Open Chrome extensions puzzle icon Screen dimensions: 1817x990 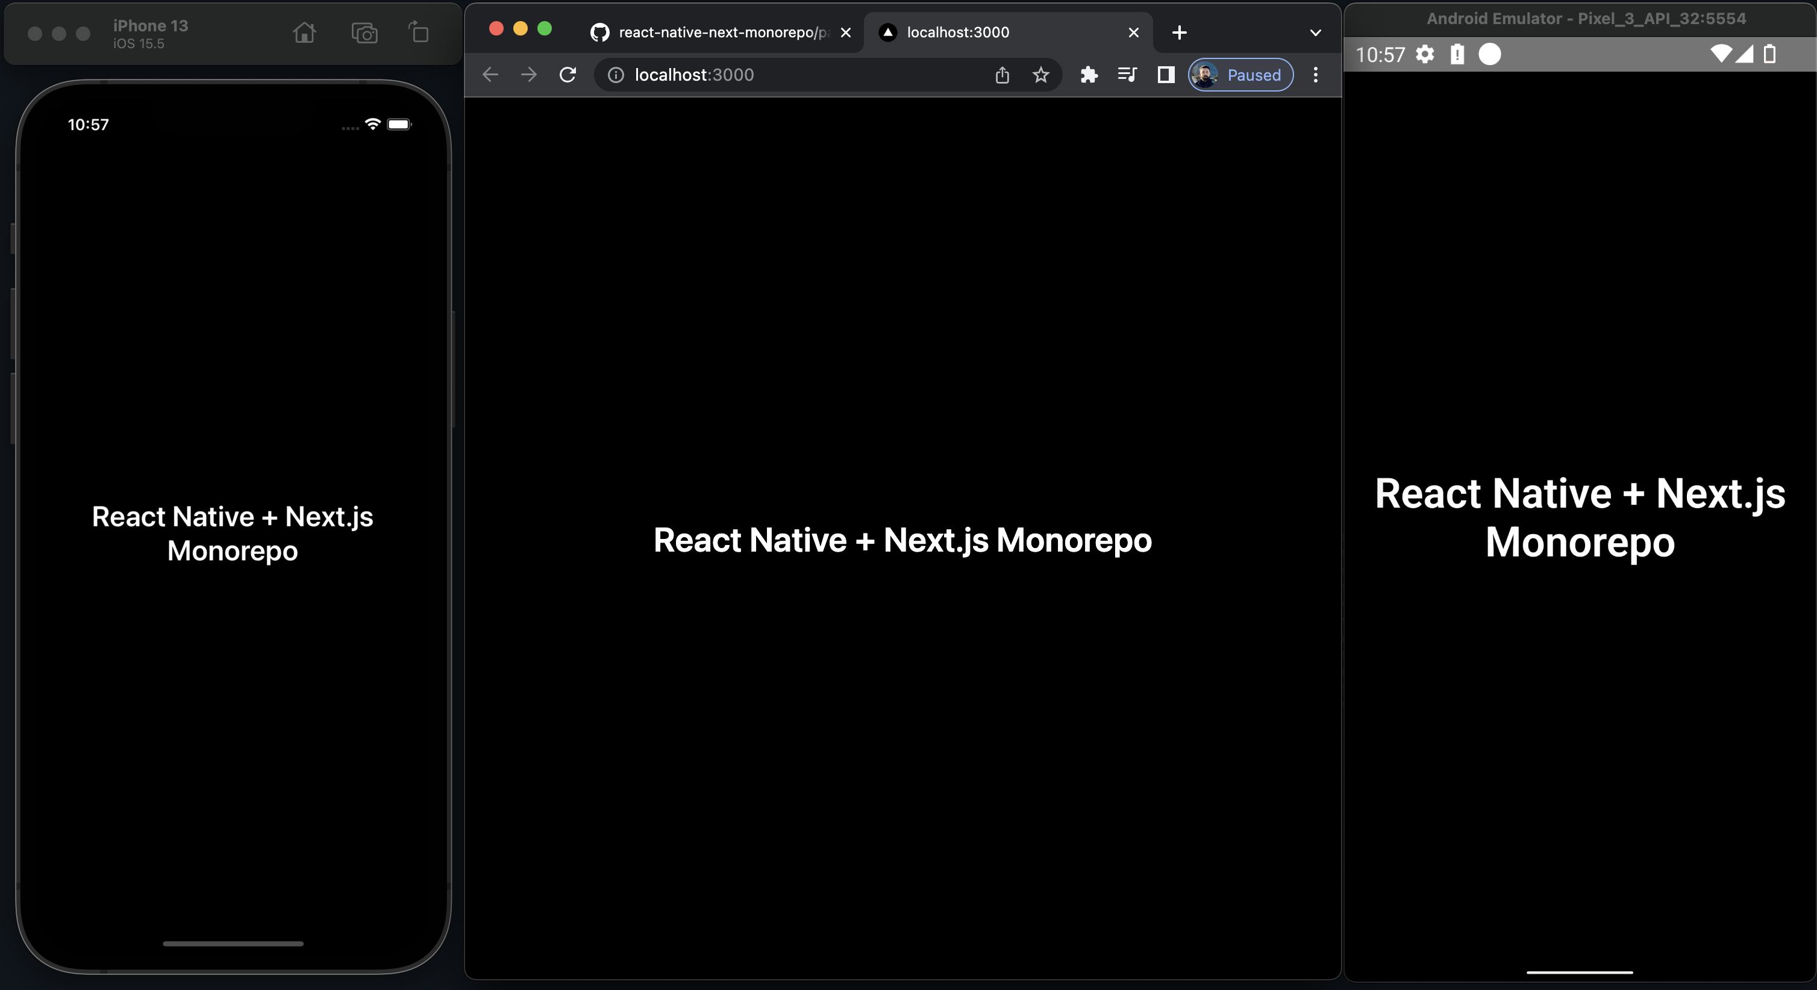click(x=1089, y=75)
